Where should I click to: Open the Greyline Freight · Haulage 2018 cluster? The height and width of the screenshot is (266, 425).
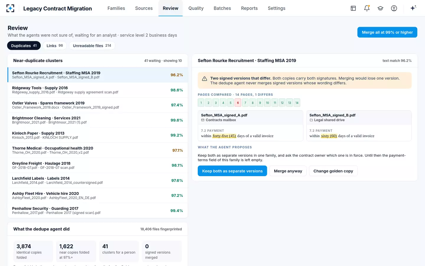click(x=97, y=165)
